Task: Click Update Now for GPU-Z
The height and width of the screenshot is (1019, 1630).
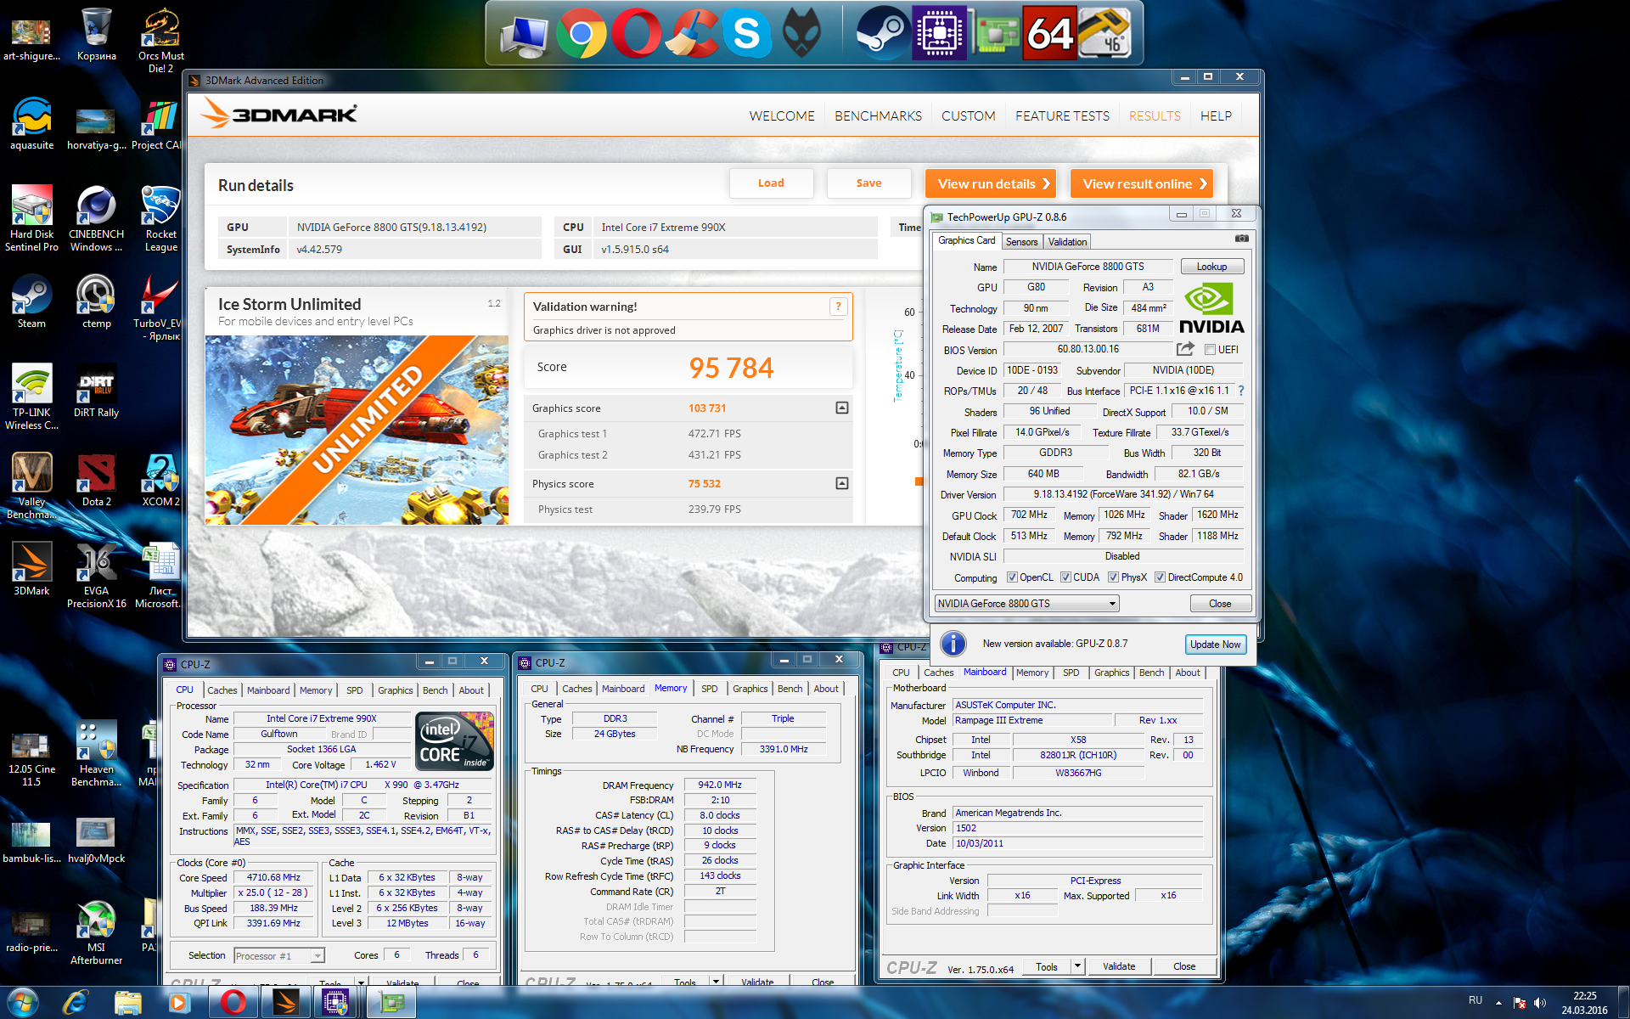Action: [1215, 645]
